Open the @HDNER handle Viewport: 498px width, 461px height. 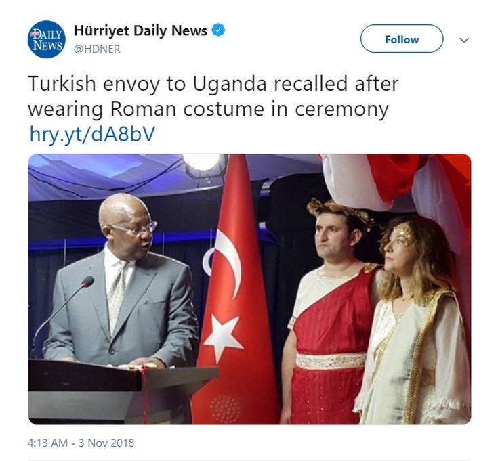[97, 49]
